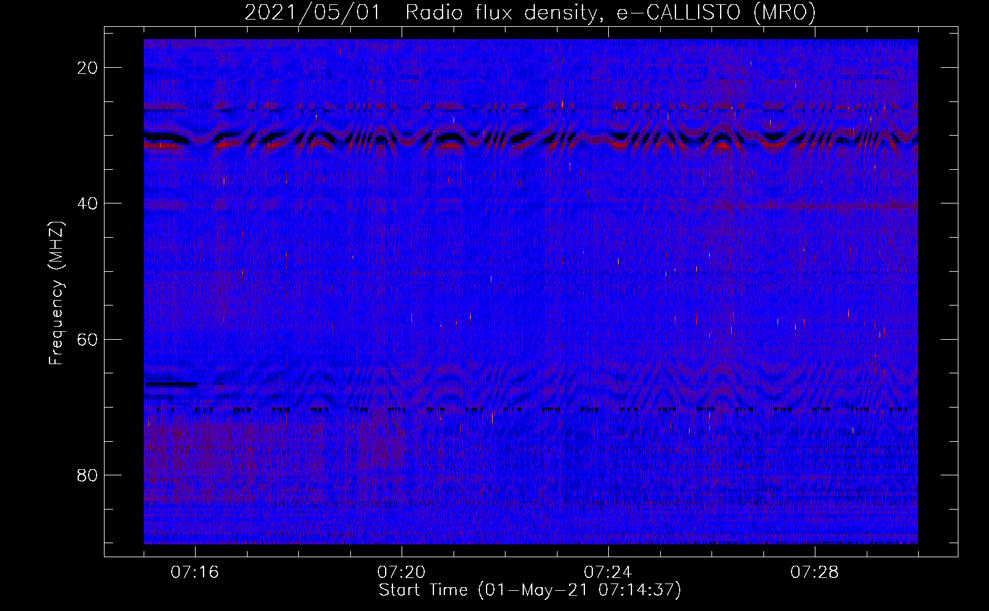
Task: Click the plot title "Radio flux density, e-CALLISTO (MRO)"
Action: tap(611, 12)
